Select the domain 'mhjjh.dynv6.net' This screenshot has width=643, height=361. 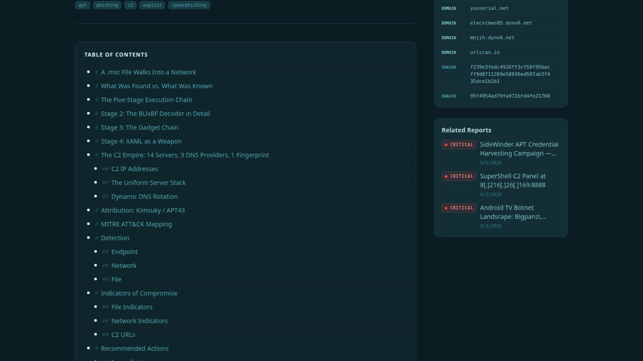(x=492, y=38)
